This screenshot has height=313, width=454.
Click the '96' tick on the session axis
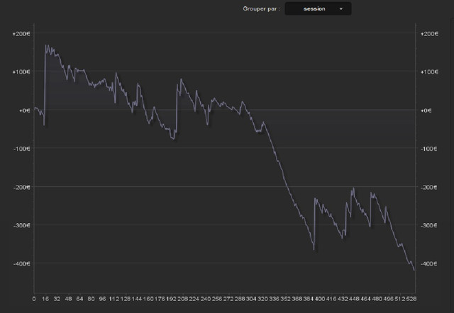point(102,299)
